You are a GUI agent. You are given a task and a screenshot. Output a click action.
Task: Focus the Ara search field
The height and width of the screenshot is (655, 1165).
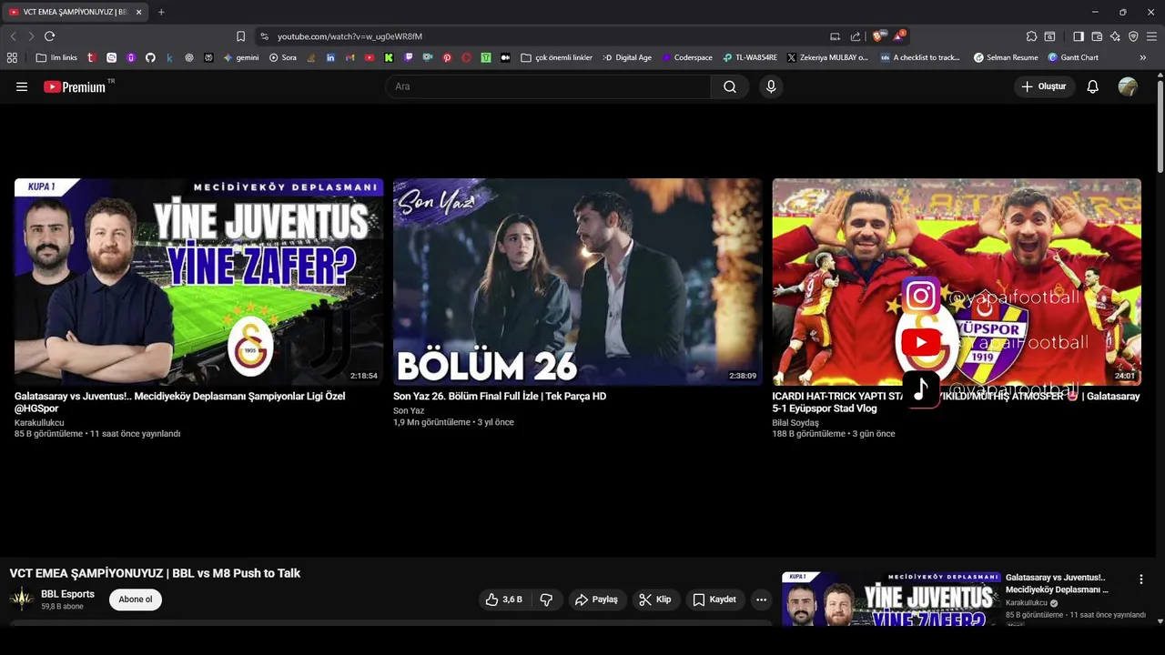click(549, 86)
